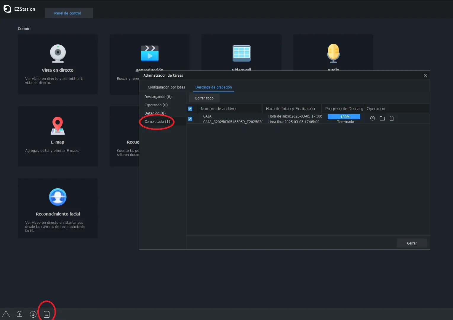Select the CAJA file name text
This screenshot has width=453, height=320.
click(x=207, y=116)
